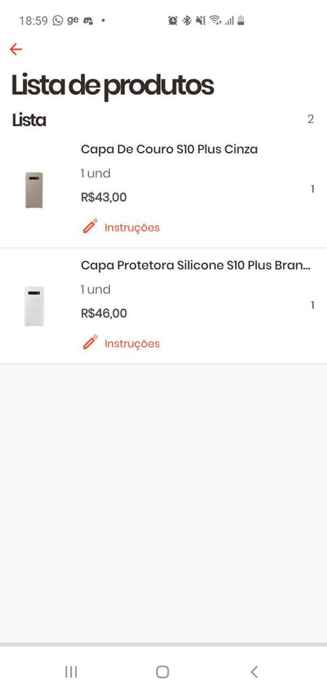Open Instruções link for white silicone case
The height and width of the screenshot is (691, 327).
pyautogui.click(x=131, y=344)
